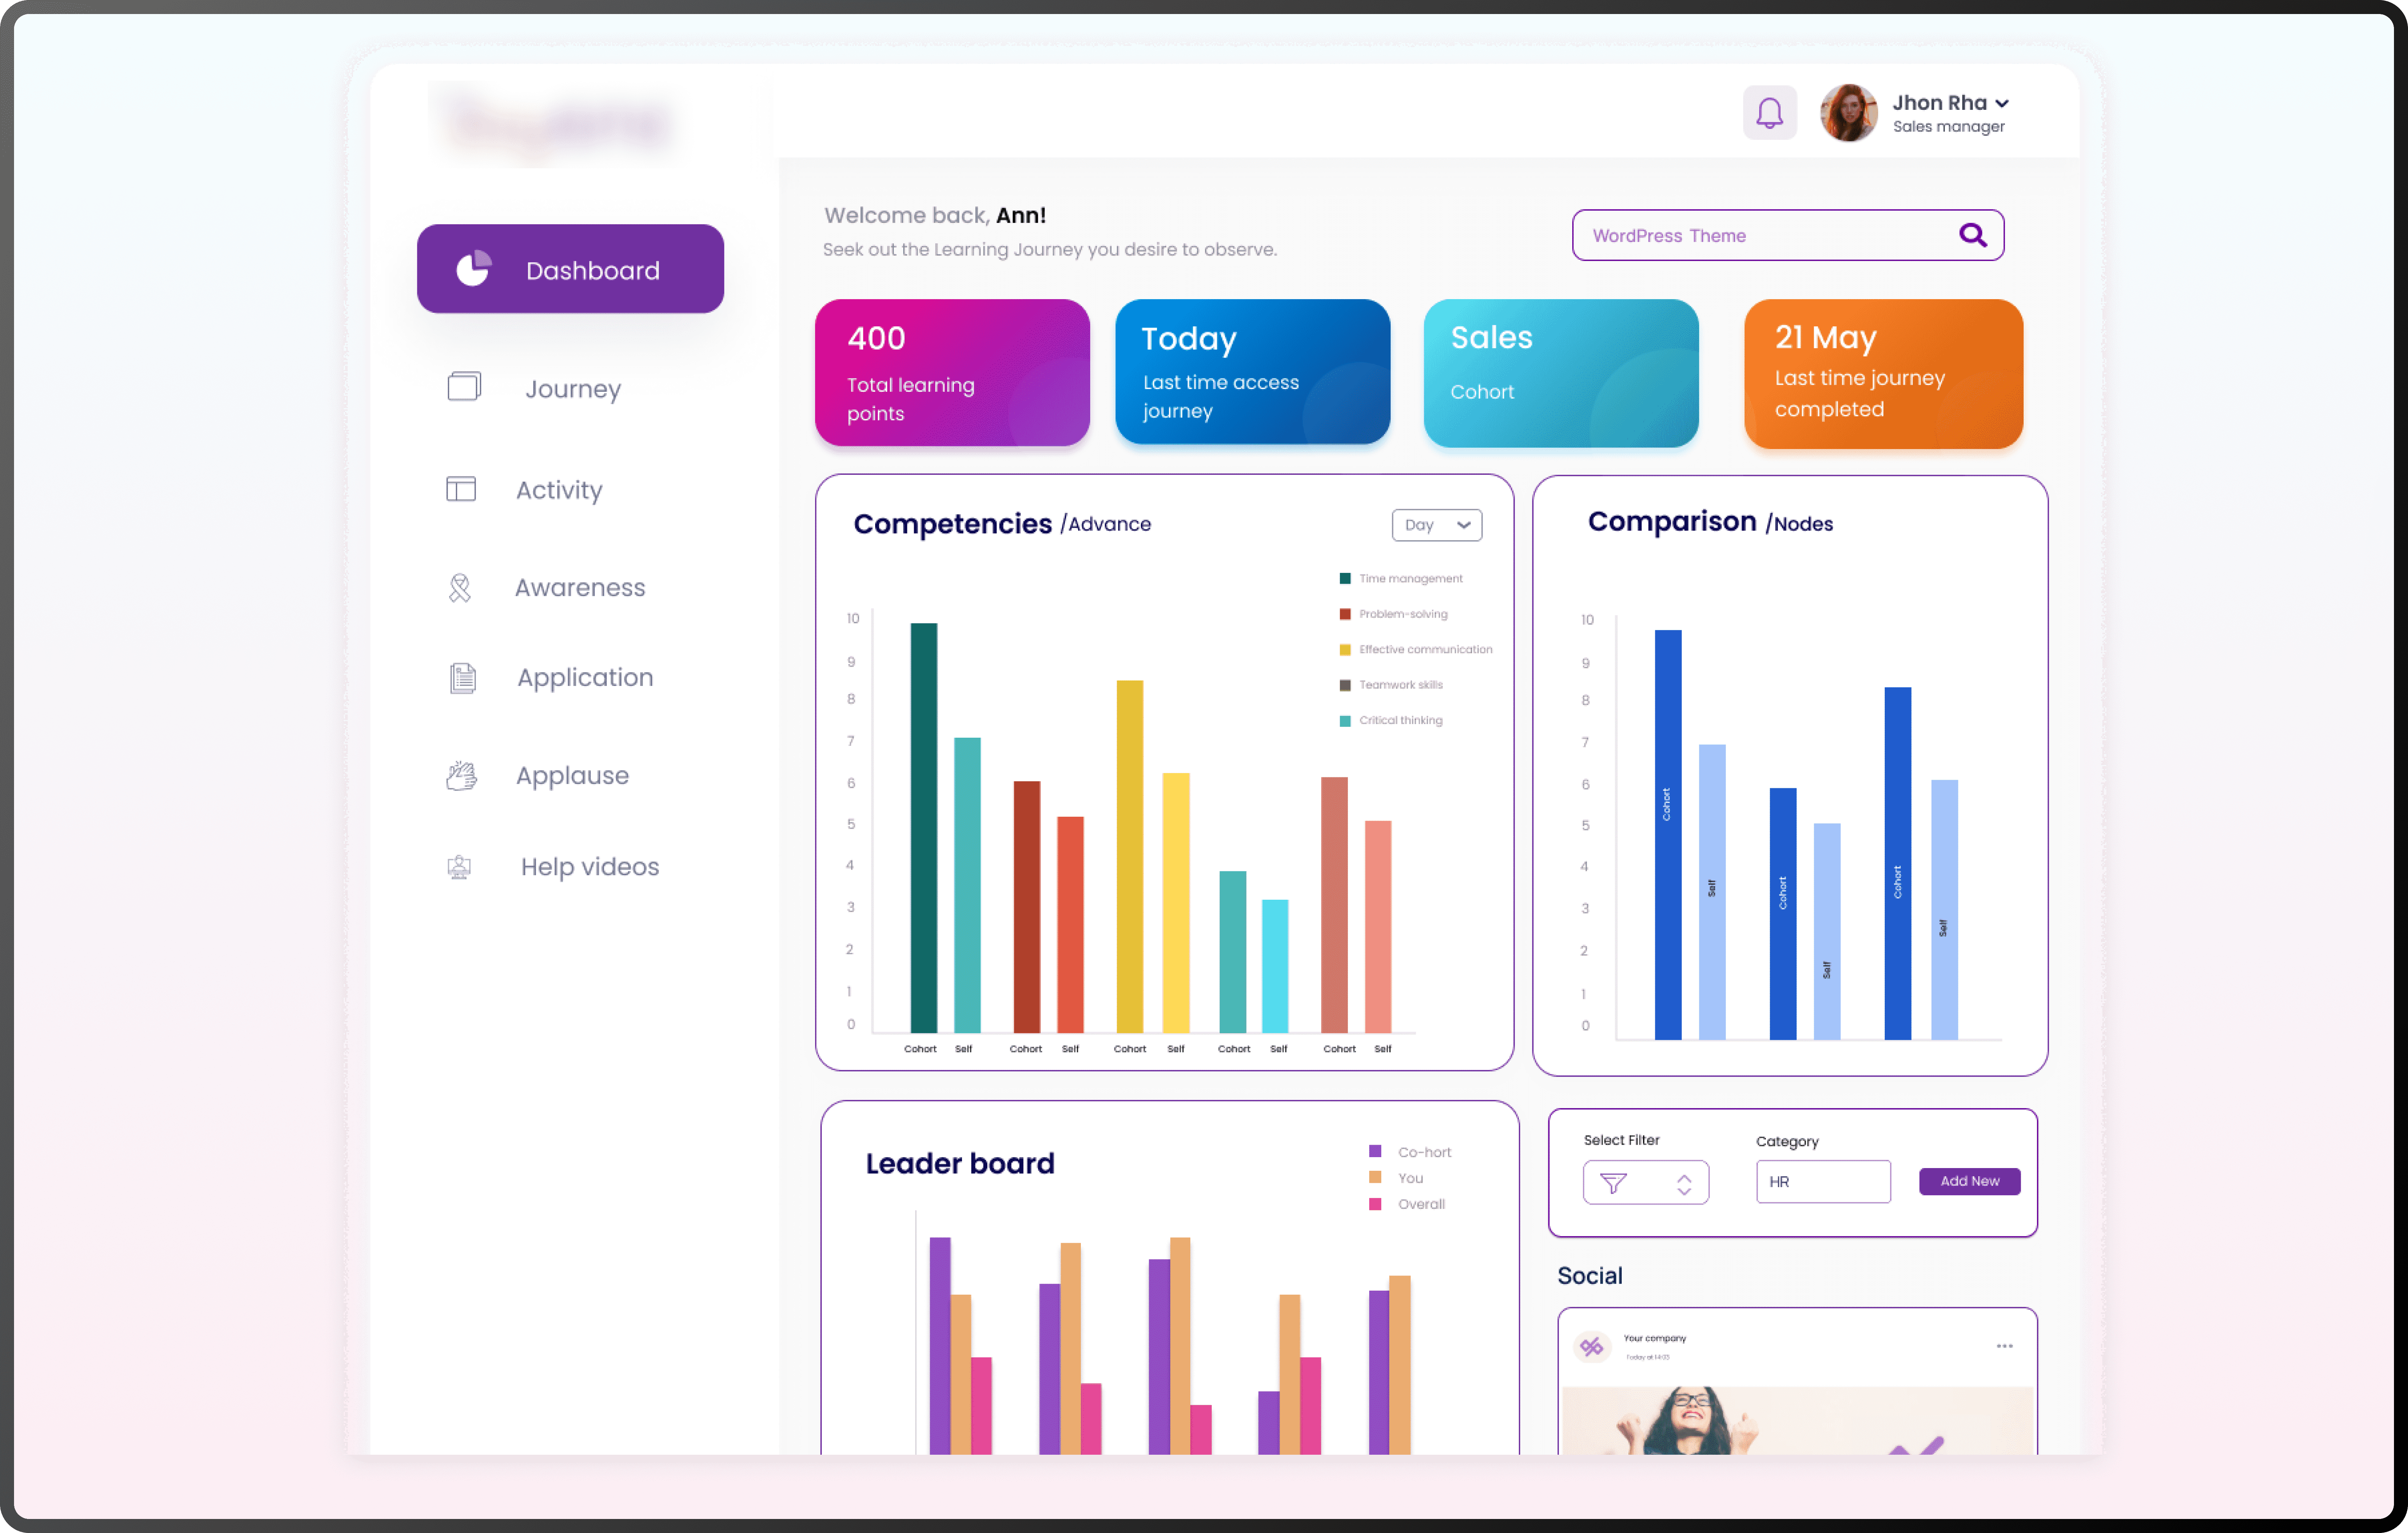This screenshot has width=2408, height=1533.
Task: Click the Teamwork skills legend swatch
Action: (x=1345, y=685)
